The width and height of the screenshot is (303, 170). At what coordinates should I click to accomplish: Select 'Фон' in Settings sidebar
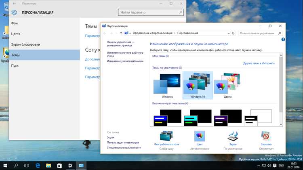point(44,23)
